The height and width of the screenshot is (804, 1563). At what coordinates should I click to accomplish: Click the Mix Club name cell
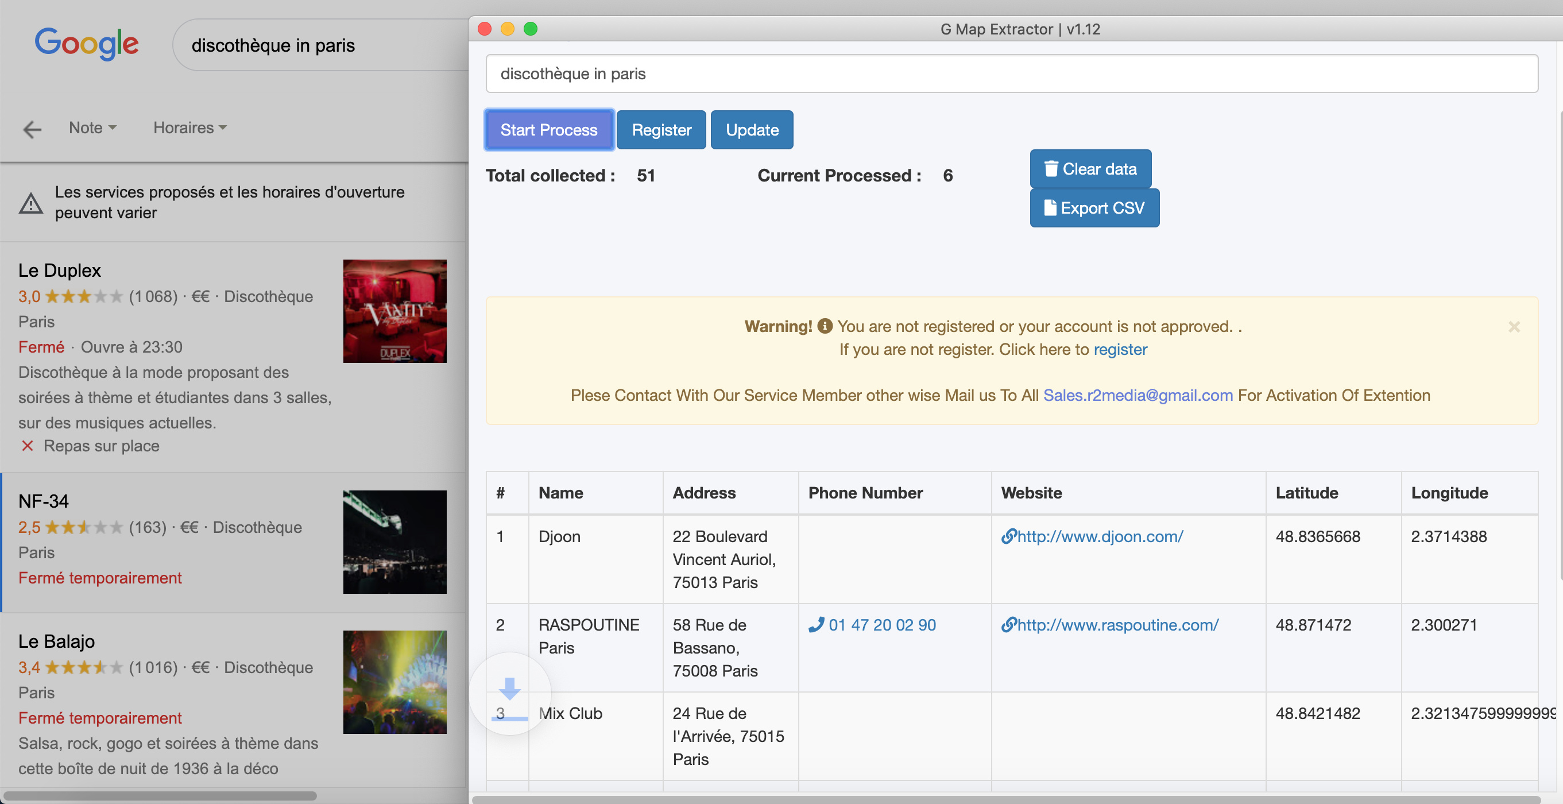[x=596, y=737]
